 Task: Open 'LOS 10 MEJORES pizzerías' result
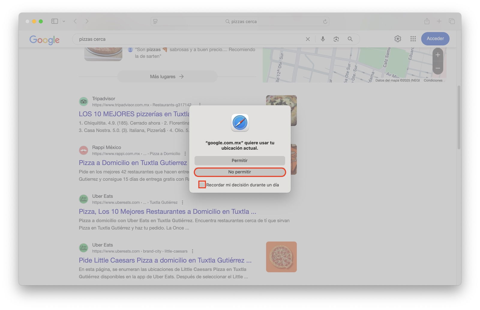click(x=134, y=114)
